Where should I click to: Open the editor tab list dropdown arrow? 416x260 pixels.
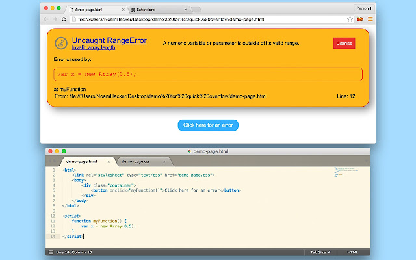pos(367,161)
